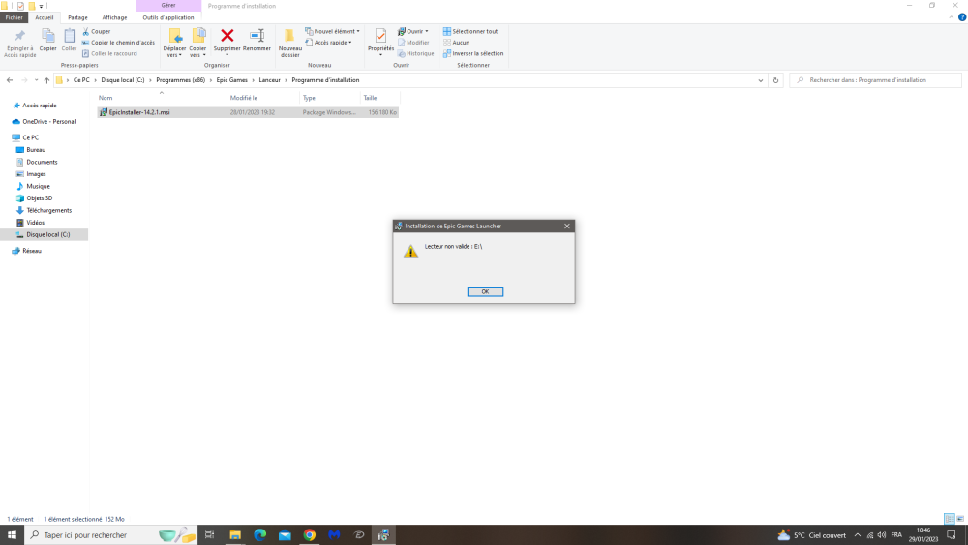
Task: Expand the Ouvrir ribbon dropdown
Action: 413,32
